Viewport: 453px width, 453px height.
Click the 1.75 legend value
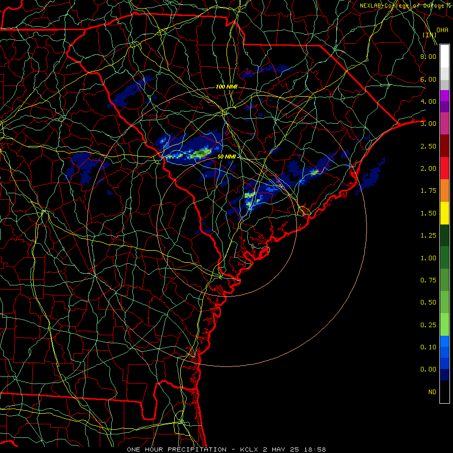coord(428,191)
